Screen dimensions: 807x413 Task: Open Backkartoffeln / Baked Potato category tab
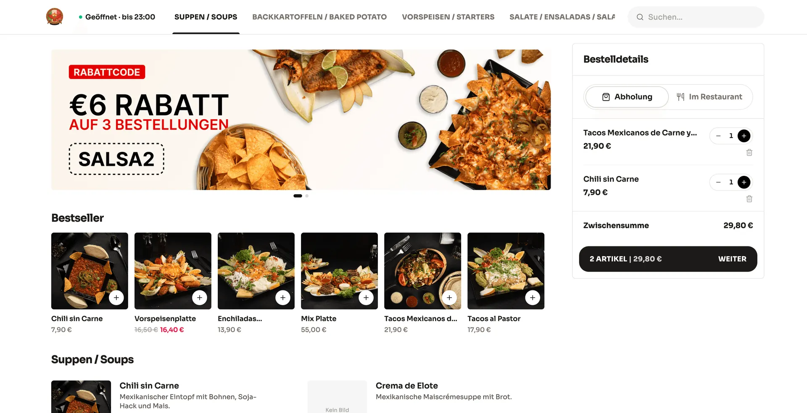click(x=319, y=17)
